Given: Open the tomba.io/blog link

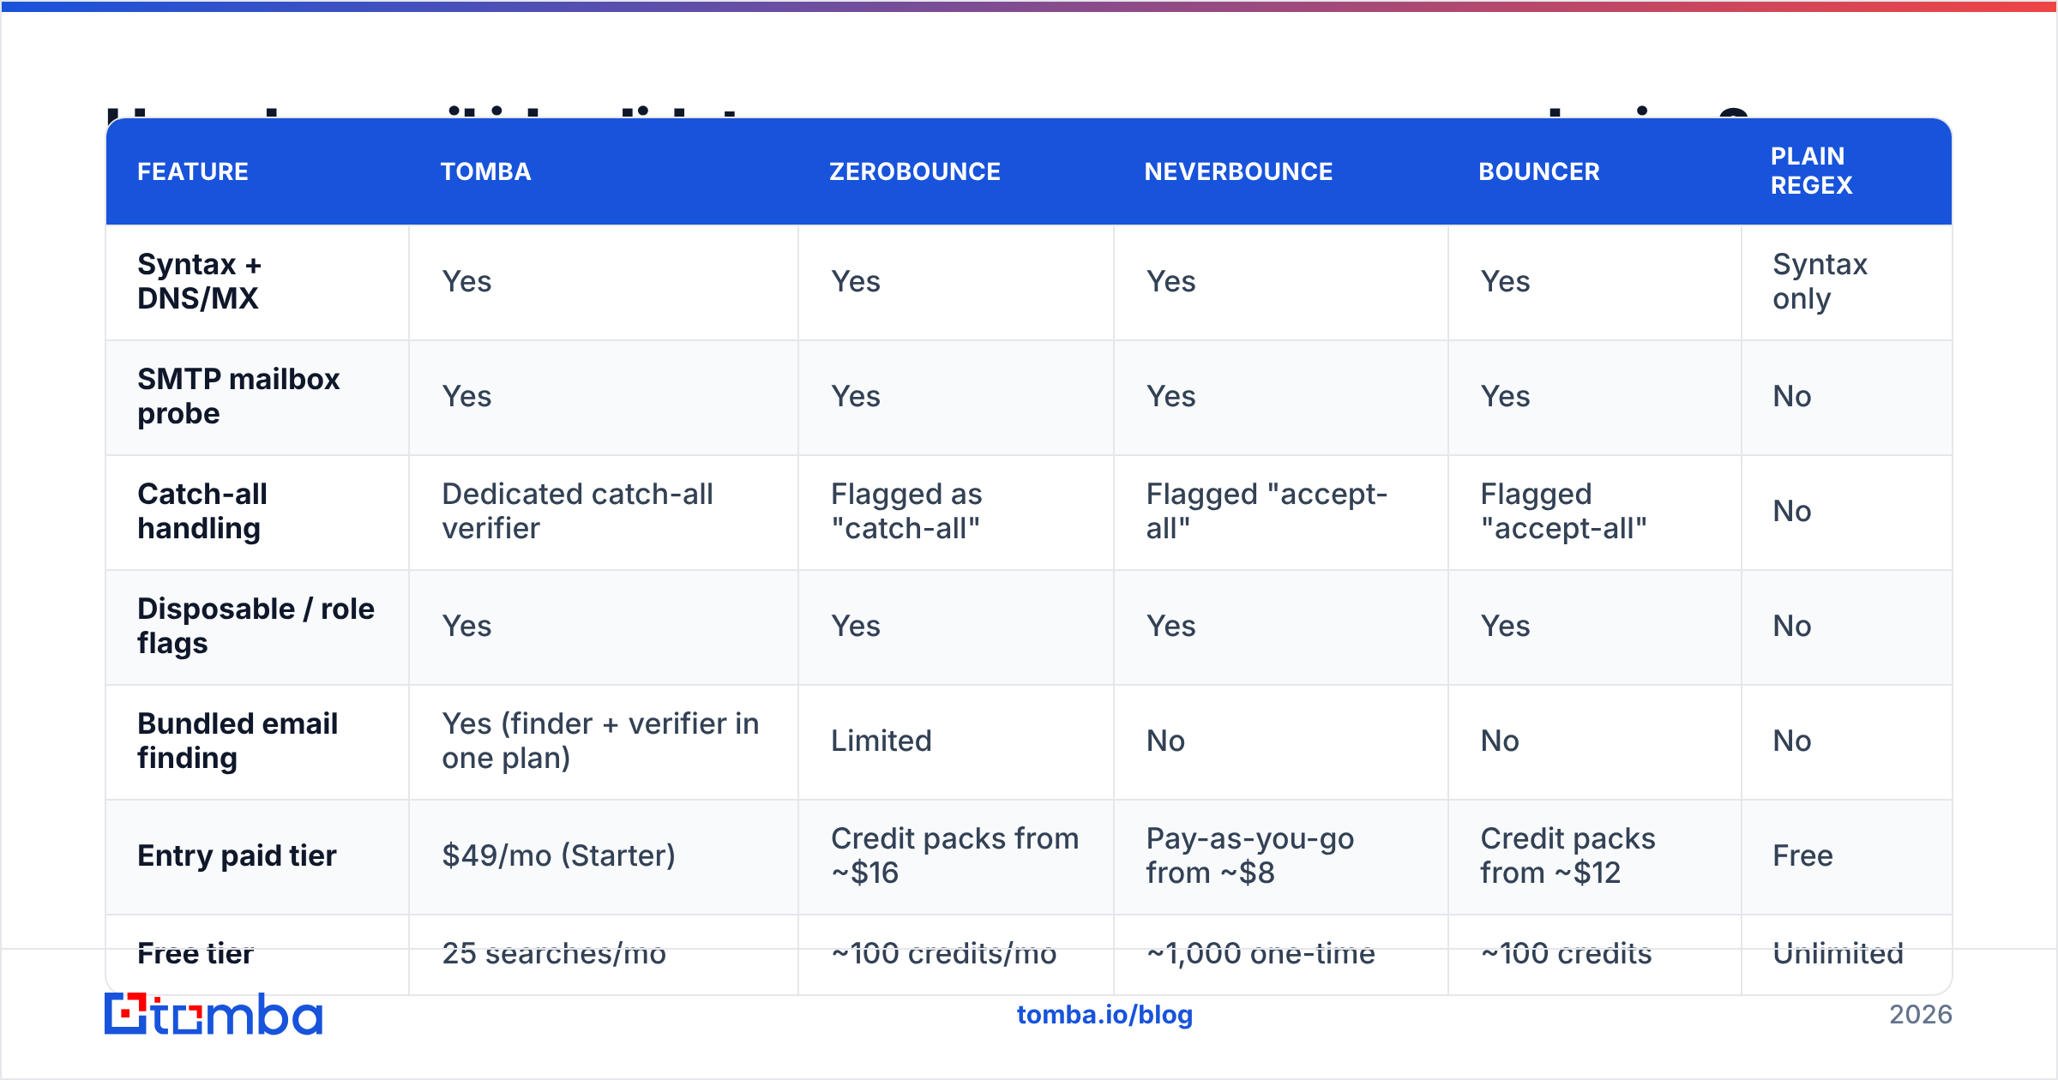Looking at the screenshot, I should pos(1104,1015).
